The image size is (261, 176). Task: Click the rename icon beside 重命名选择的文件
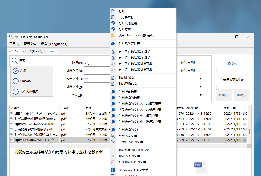coord(113,142)
